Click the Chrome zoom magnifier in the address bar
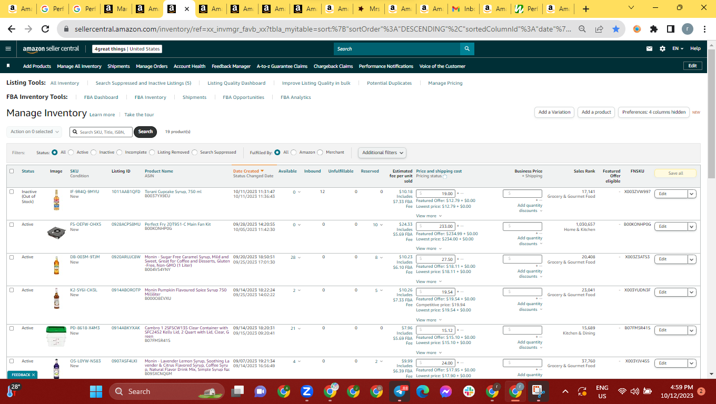This screenshot has height=404, width=716. tap(582, 29)
